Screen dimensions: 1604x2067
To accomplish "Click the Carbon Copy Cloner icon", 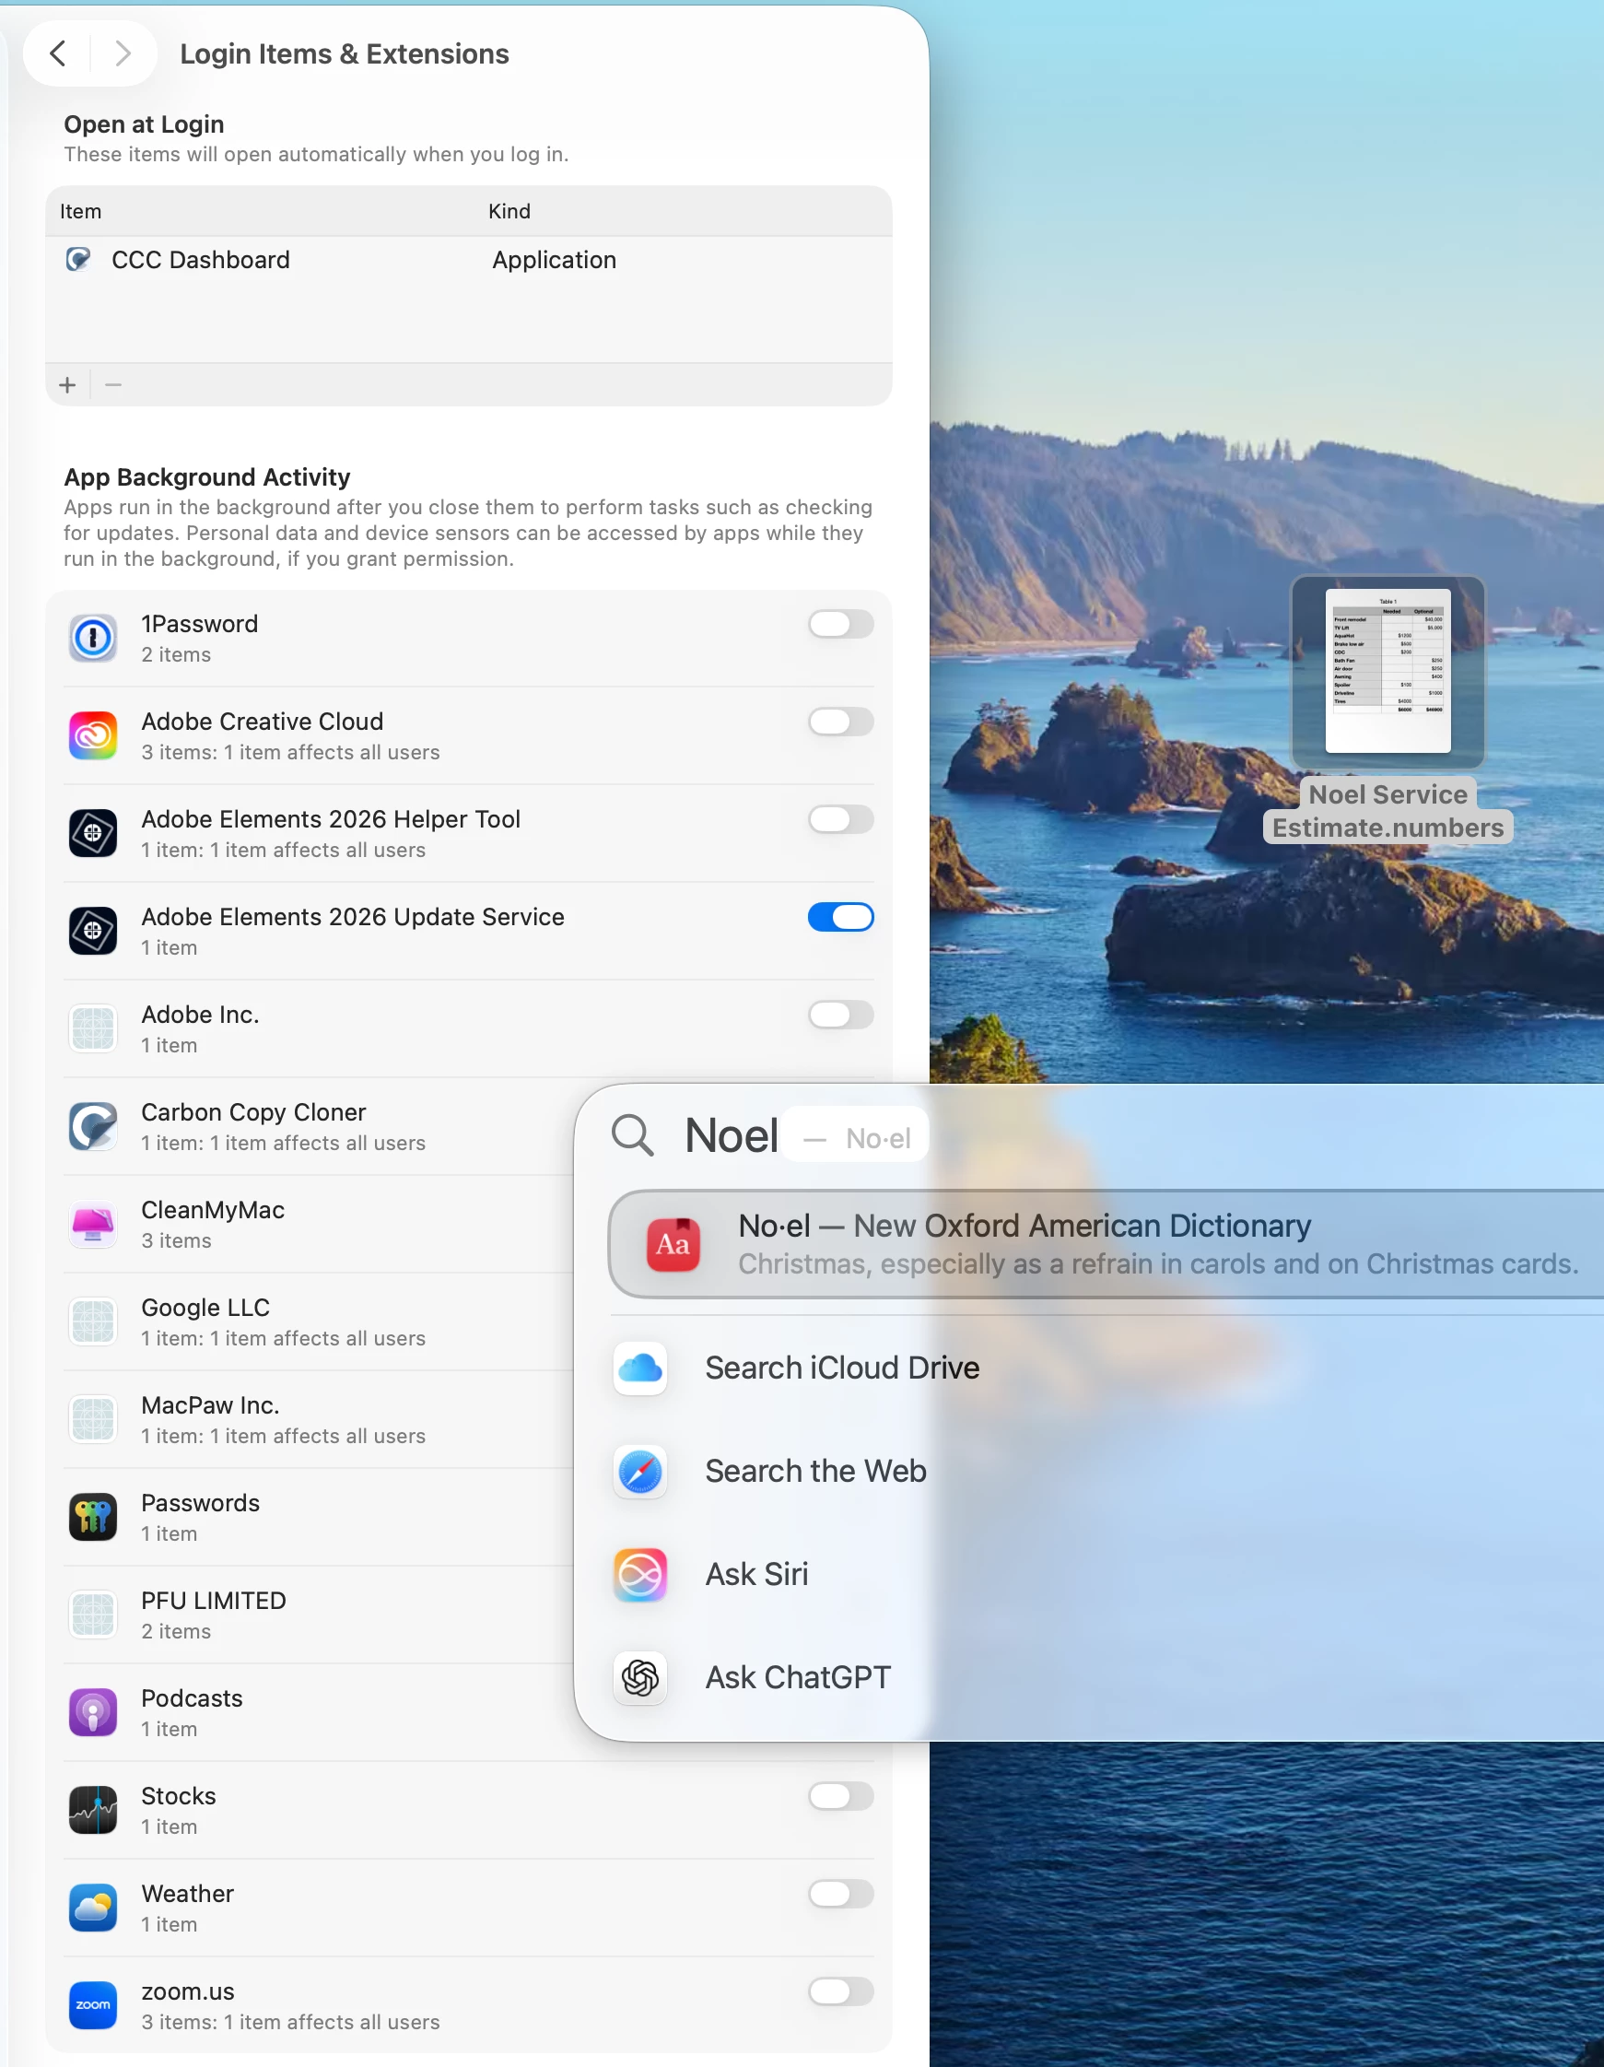I will [93, 1126].
